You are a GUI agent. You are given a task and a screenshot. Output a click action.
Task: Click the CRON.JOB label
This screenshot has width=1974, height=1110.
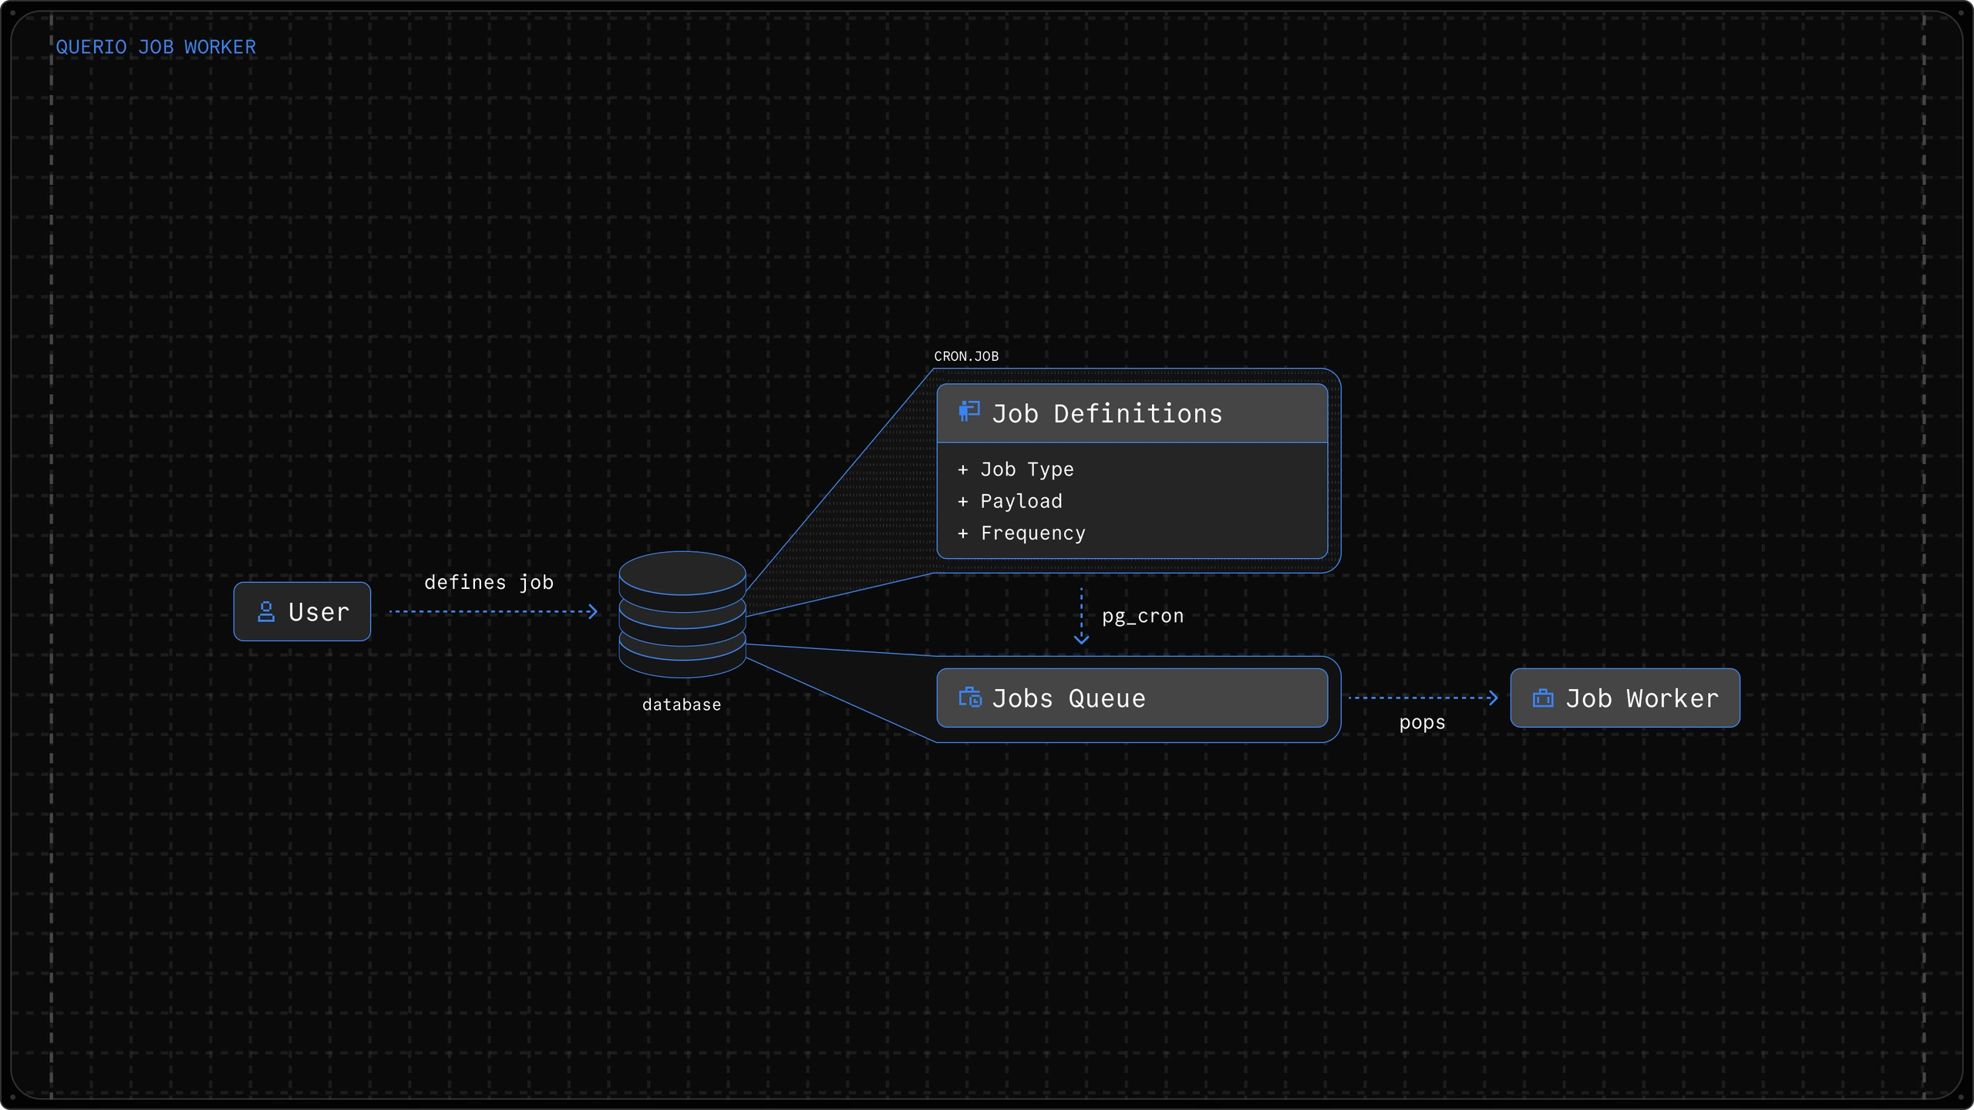[966, 356]
